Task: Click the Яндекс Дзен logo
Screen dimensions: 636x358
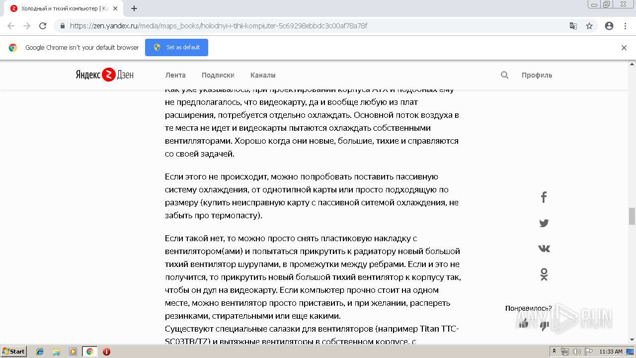Action: 104,75
